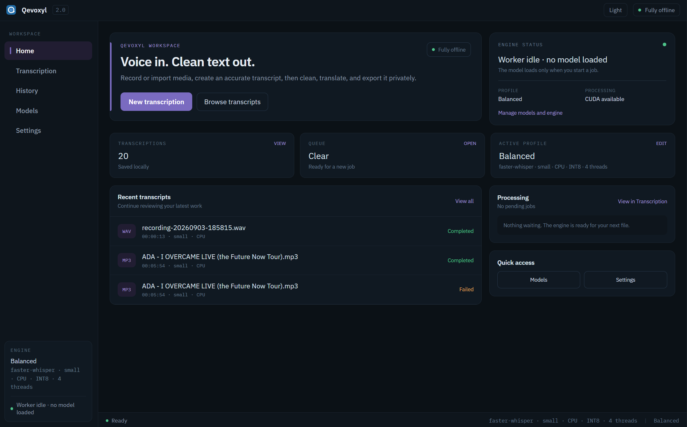
Task: Open Settings in the sidebar
Action: (x=48, y=130)
